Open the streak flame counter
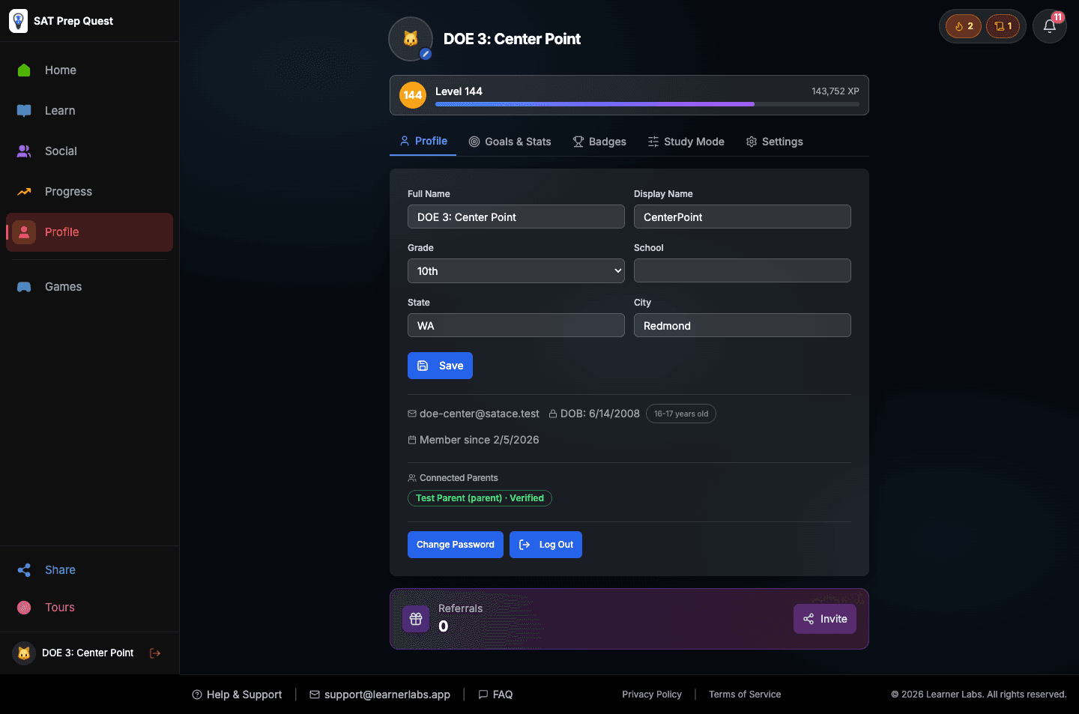 962,25
